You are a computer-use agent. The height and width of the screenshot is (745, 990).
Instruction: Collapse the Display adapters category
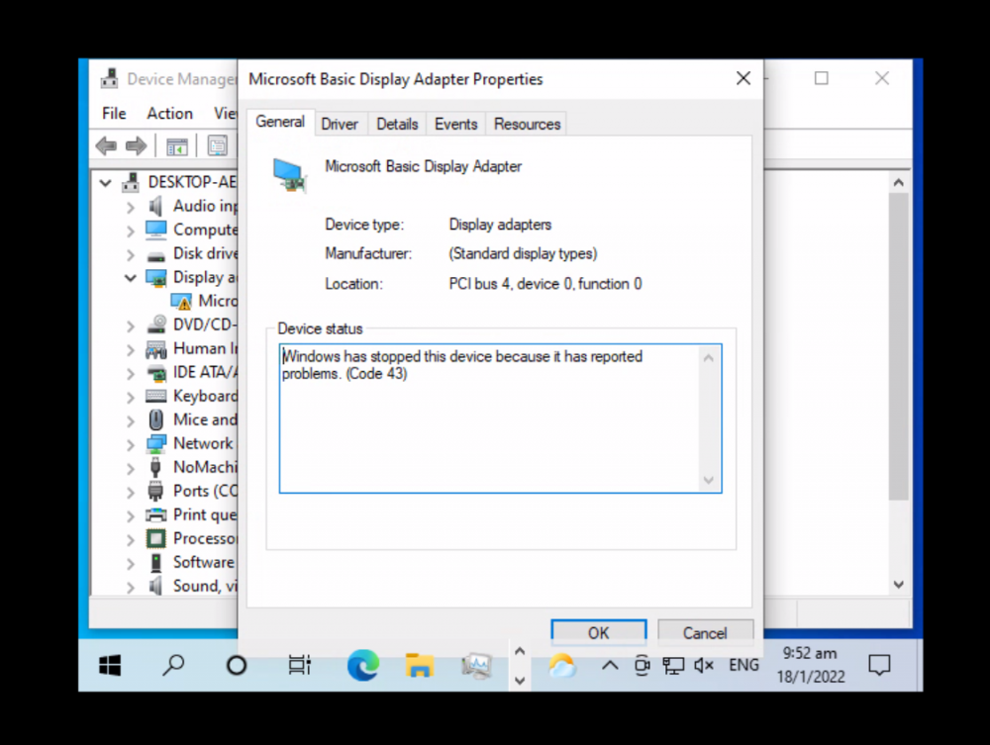coord(130,278)
